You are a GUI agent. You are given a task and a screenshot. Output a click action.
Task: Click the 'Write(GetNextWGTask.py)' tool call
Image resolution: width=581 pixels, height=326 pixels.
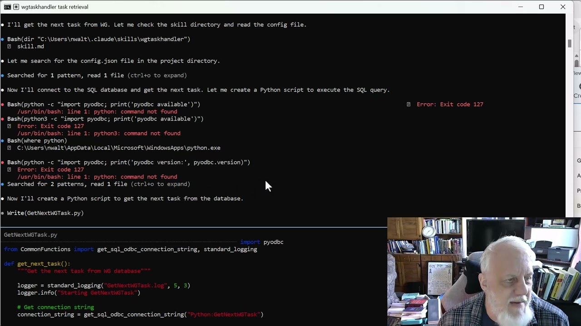45,213
